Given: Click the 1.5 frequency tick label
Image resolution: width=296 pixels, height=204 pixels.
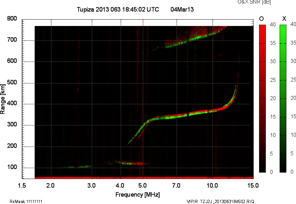Looking at the screenshot, I should pyautogui.click(x=22, y=185).
